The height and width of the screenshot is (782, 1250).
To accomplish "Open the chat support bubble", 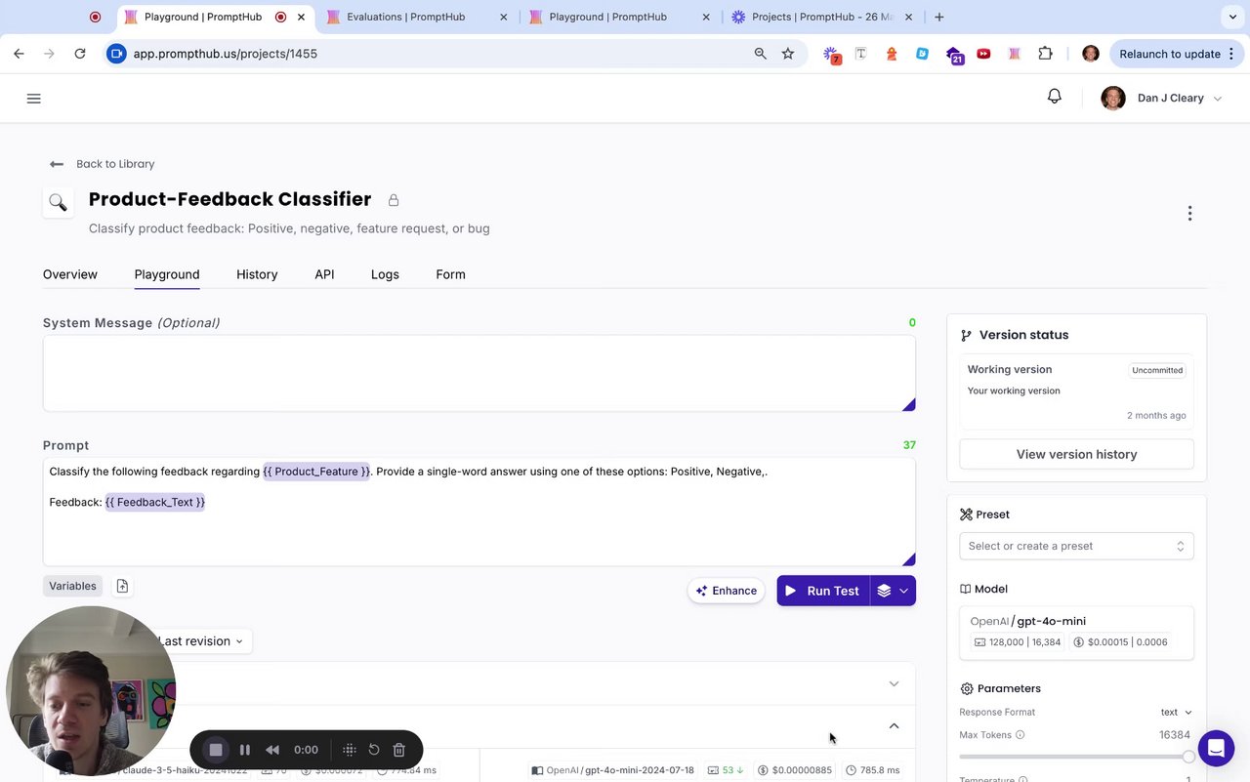I will [x=1216, y=749].
